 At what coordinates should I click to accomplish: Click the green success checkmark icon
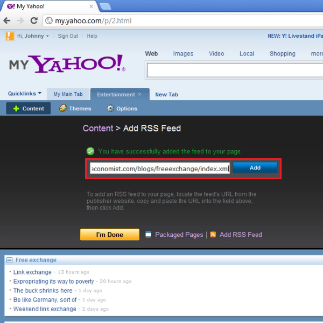[x=90, y=151]
